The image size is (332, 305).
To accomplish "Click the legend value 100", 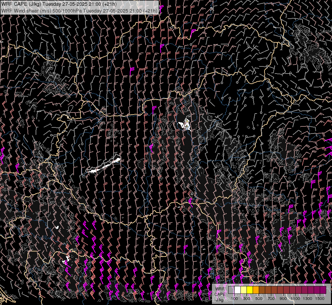I will point(234,299).
